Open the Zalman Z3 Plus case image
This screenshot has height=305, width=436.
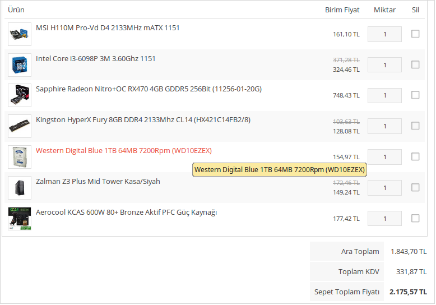pyautogui.click(x=20, y=188)
